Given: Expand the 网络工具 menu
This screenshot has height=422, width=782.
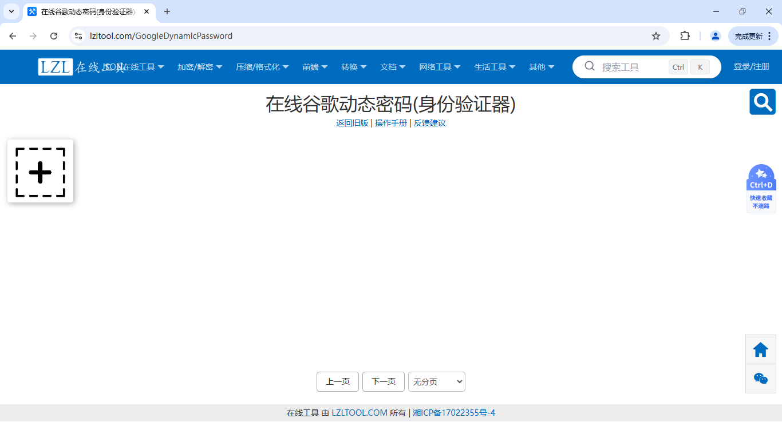Looking at the screenshot, I should [x=440, y=67].
